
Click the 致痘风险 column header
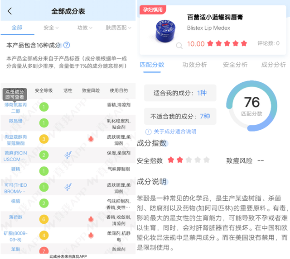91,90
